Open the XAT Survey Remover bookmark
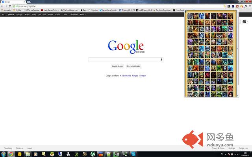Image resolution: width=252 pixels, height=157 pixels. pos(31,10)
